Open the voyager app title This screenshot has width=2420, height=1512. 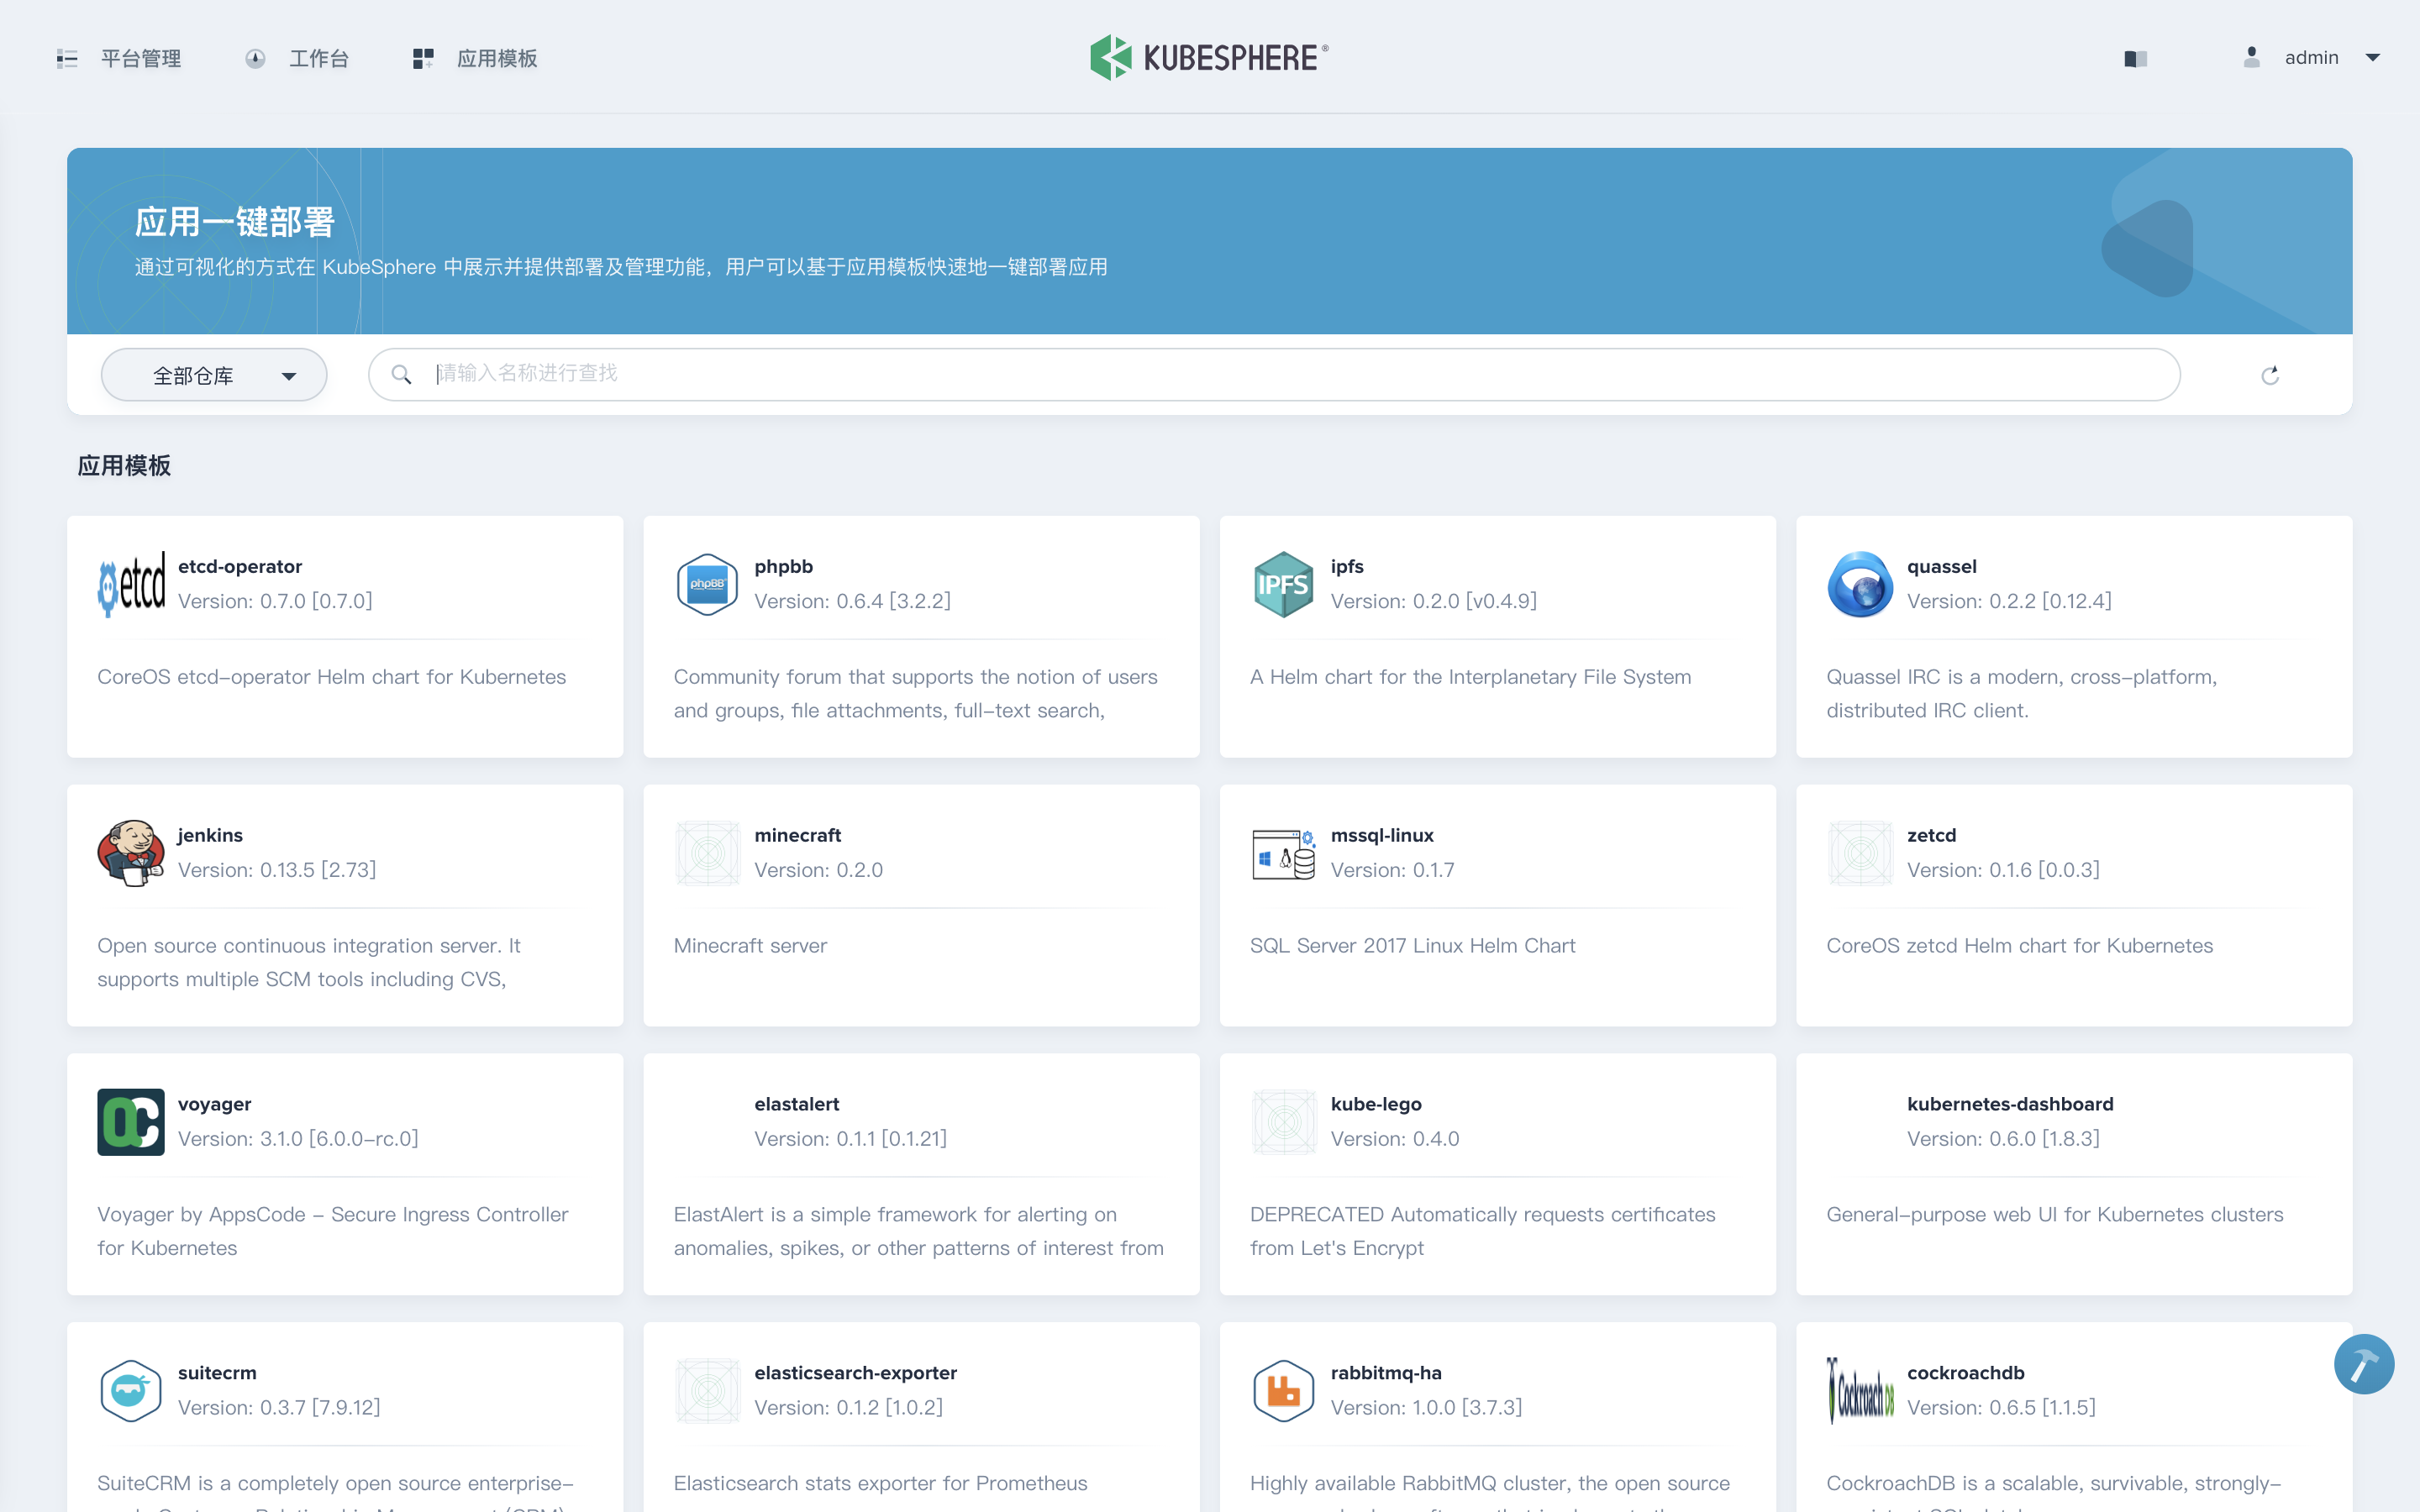[x=214, y=1104]
